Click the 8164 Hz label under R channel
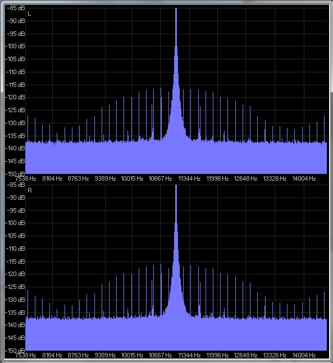The height and width of the screenshot is (363, 333). click(x=52, y=355)
